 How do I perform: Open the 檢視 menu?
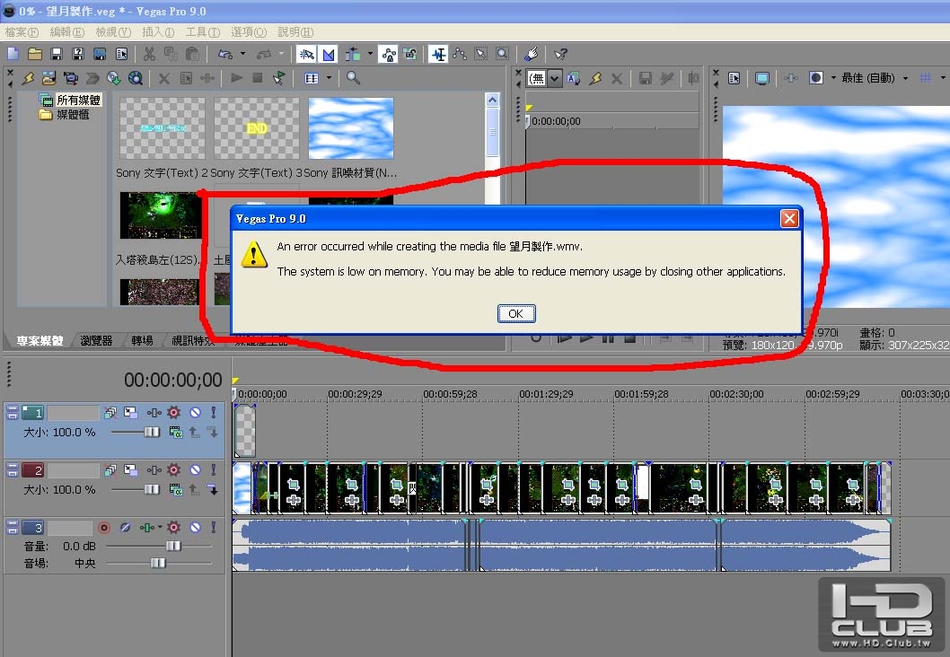[x=113, y=32]
